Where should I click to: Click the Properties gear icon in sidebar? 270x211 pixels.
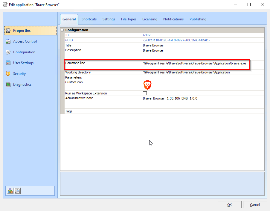pyautogui.click(x=8, y=31)
